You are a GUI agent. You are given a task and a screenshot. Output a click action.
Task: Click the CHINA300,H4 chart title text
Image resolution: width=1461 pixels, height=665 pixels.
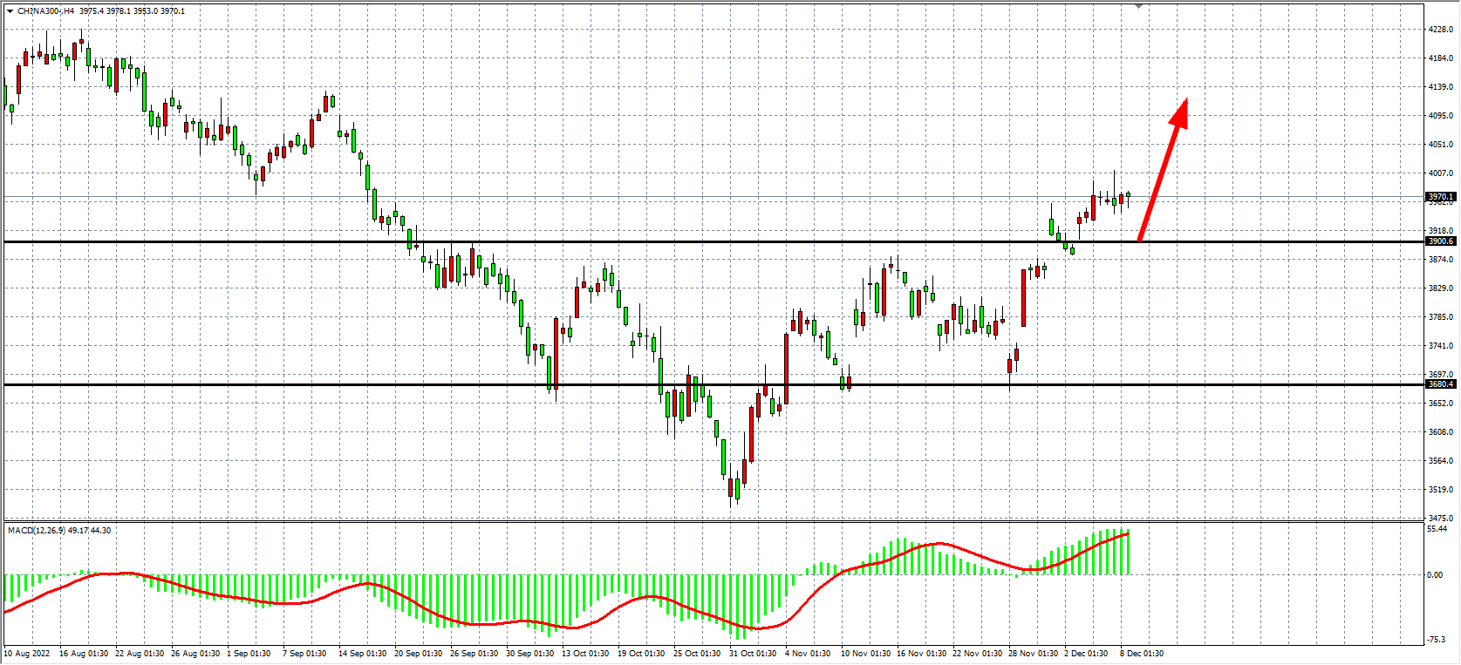point(45,11)
